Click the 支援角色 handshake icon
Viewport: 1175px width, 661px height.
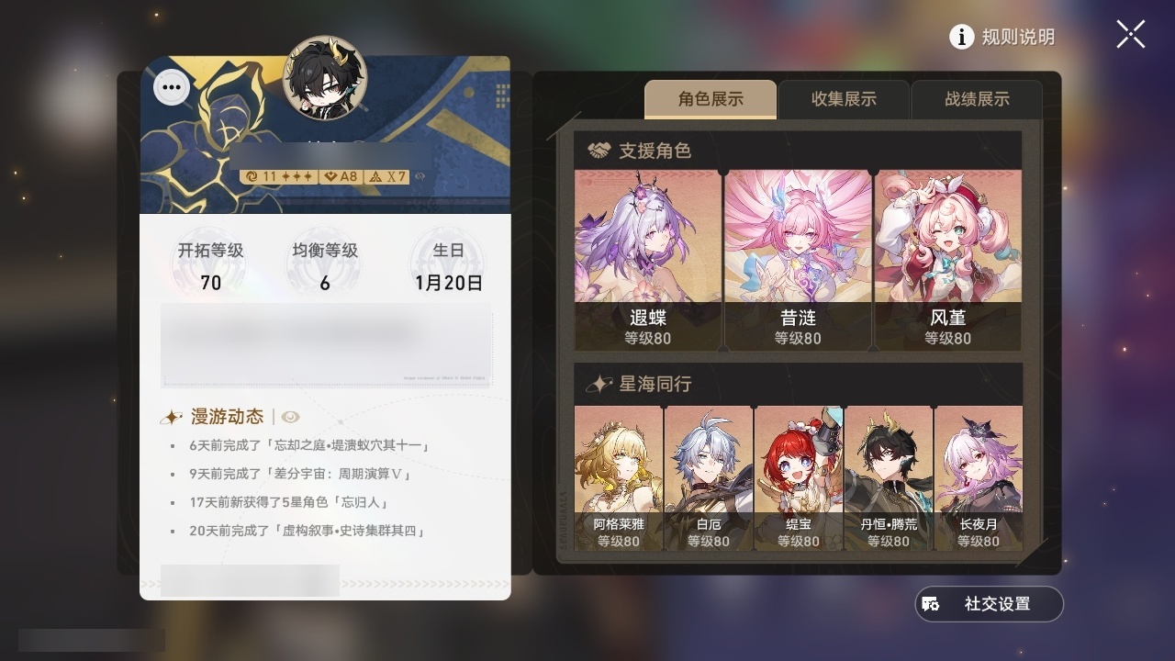599,150
